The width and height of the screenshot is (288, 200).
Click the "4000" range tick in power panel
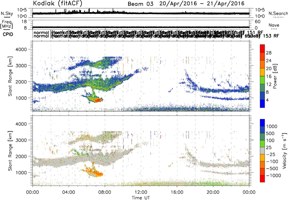coord(21,49)
